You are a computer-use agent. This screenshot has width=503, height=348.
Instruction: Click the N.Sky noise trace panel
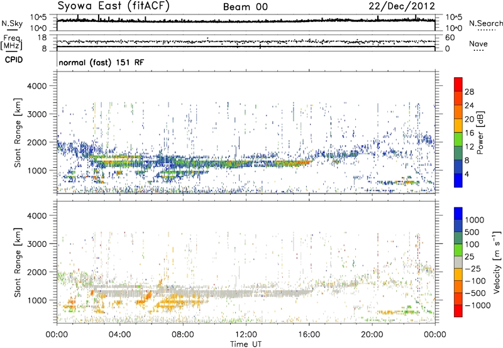[246, 23]
